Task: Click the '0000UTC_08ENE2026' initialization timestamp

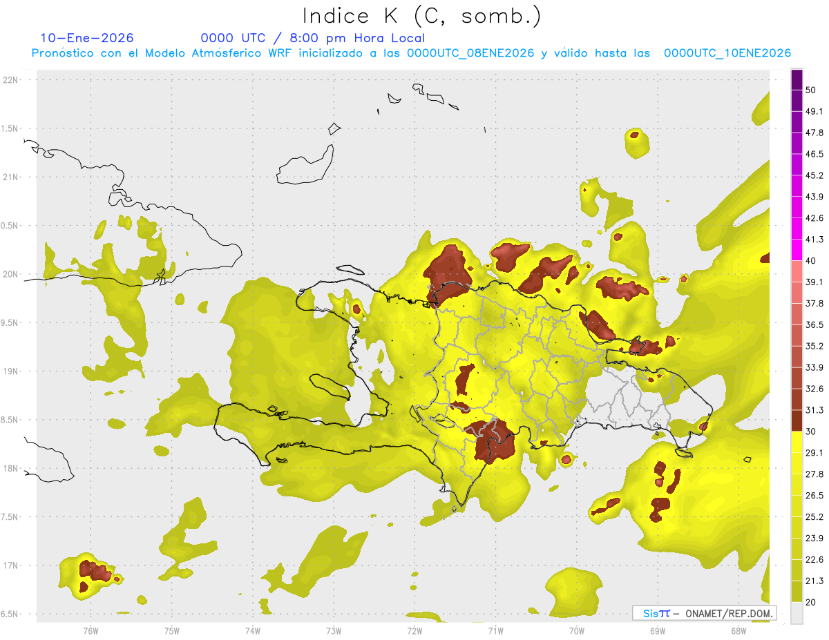Action: pyautogui.click(x=471, y=53)
